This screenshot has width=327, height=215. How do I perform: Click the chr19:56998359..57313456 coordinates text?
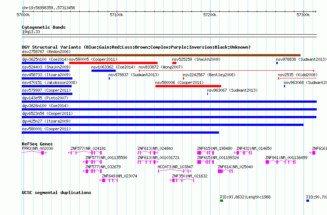coord(48,8)
